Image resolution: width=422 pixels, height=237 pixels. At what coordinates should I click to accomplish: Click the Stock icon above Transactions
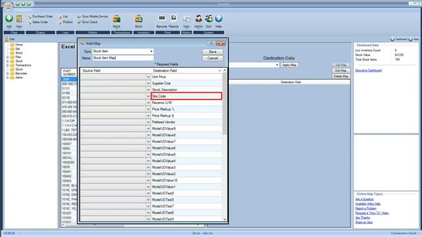pyautogui.click(x=117, y=19)
